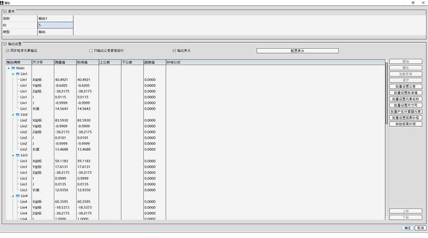The width and height of the screenshot is (428, 238).
Task: Click standard value 12.9350 for Lin3 长度
Action: 84,190
